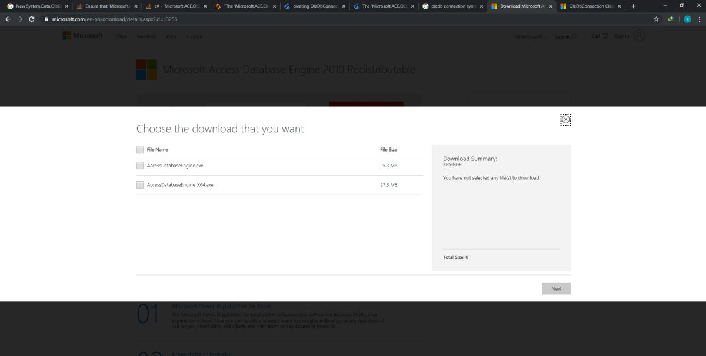
Task: Click the 25.3 MB file size
Action: (x=388, y=166)
